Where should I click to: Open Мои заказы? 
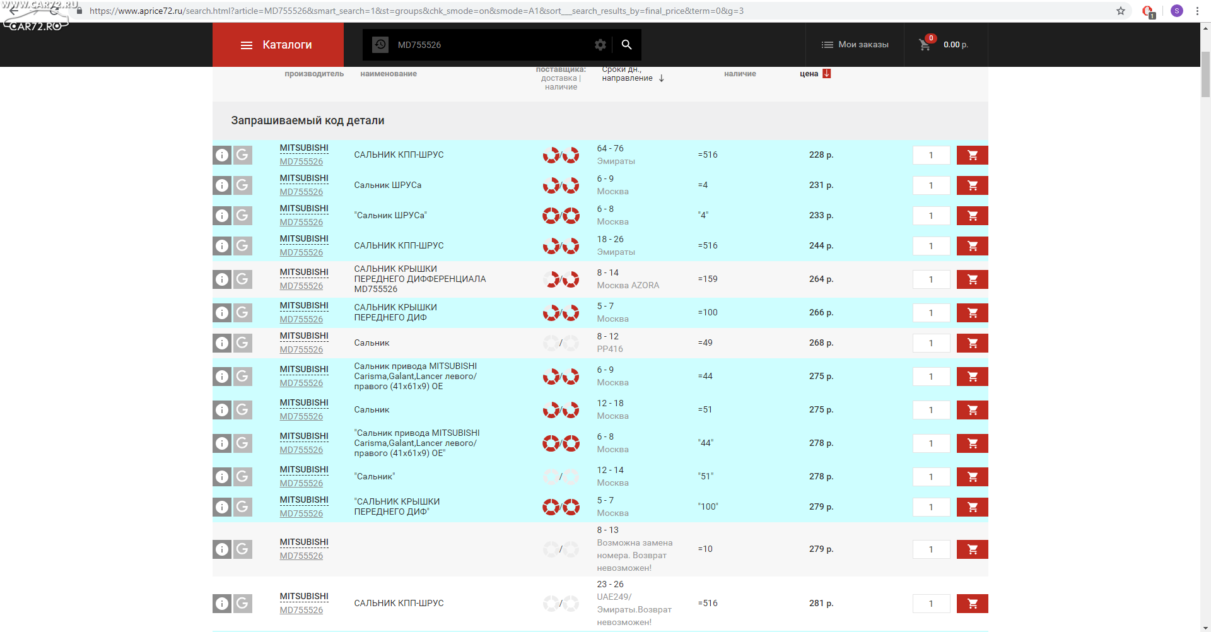point(855,45)
